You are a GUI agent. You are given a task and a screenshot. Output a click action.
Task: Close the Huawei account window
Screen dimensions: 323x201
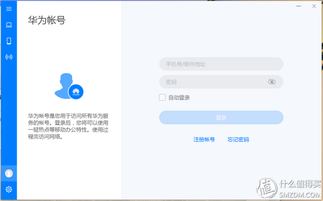314,6
